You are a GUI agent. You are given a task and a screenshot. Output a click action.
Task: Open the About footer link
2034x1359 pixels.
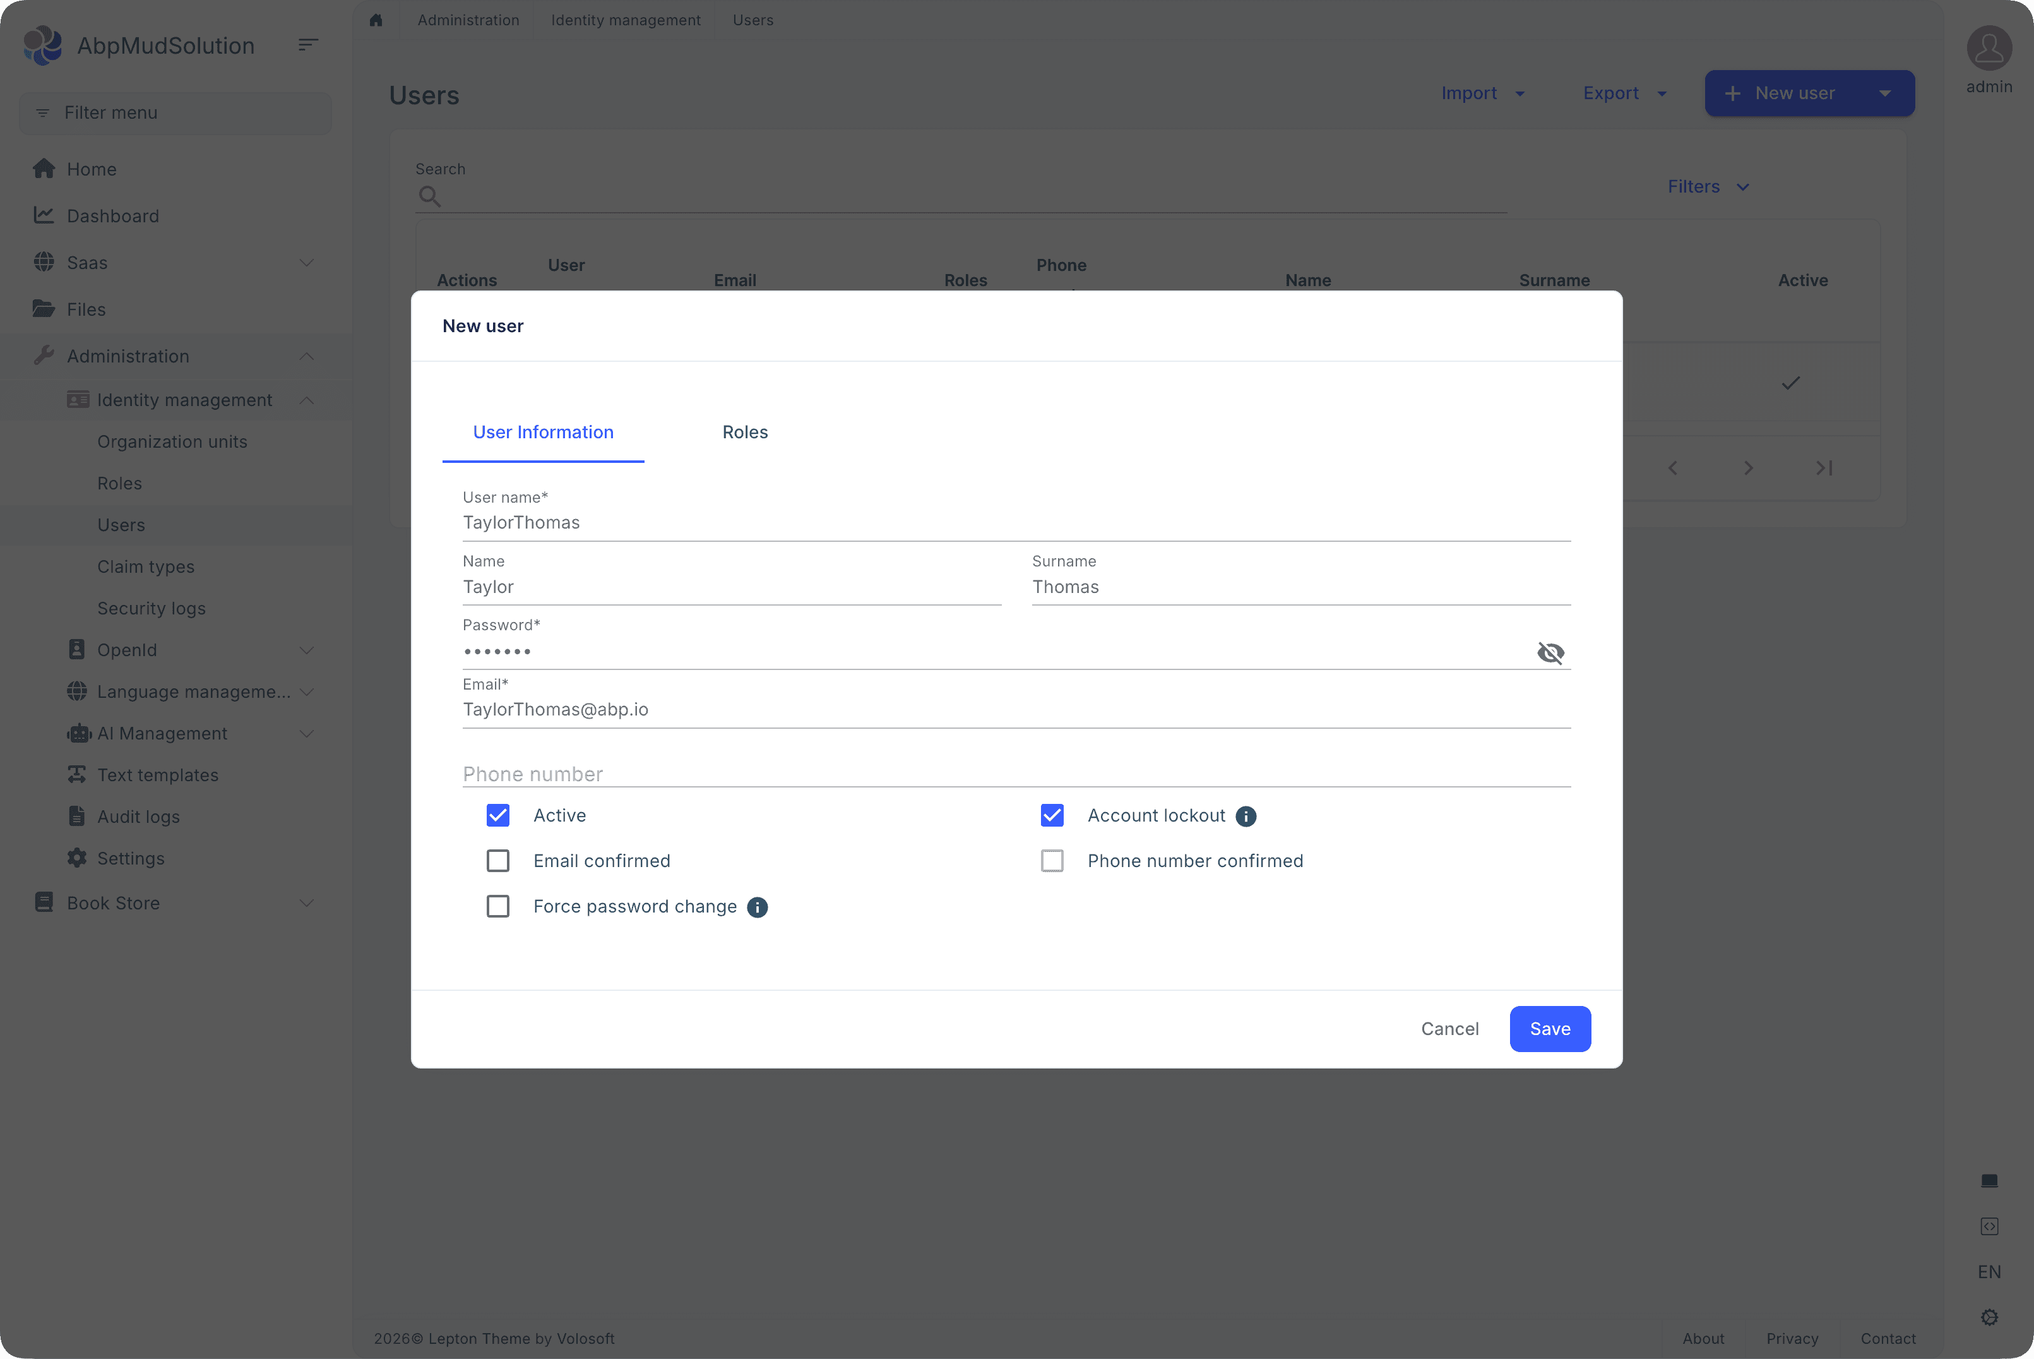tap(1703, 1338)
